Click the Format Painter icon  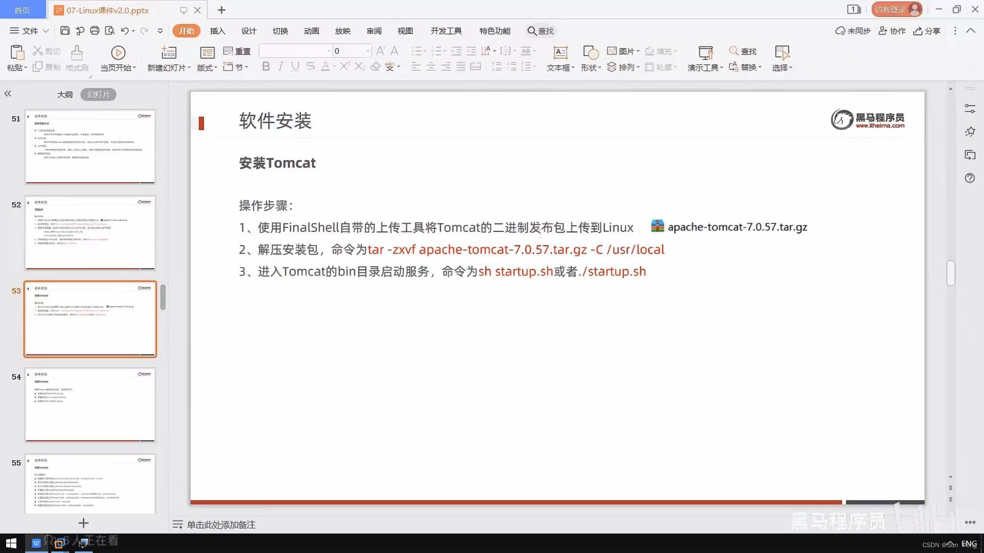[77, 53]
